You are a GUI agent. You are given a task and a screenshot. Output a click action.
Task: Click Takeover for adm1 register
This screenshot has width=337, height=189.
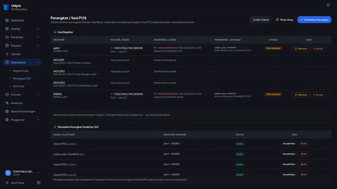(x=301, y=49)
